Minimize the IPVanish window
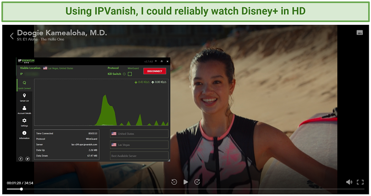Viewport: 371px width, 196px height. coord(156,61)
